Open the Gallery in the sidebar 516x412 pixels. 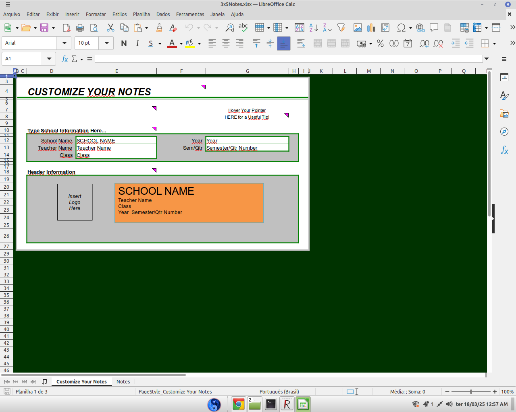[x=504, y=113]
